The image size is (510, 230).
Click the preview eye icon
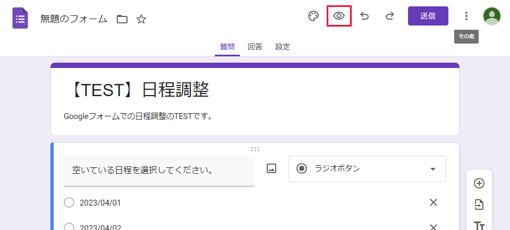coord(339,16)
